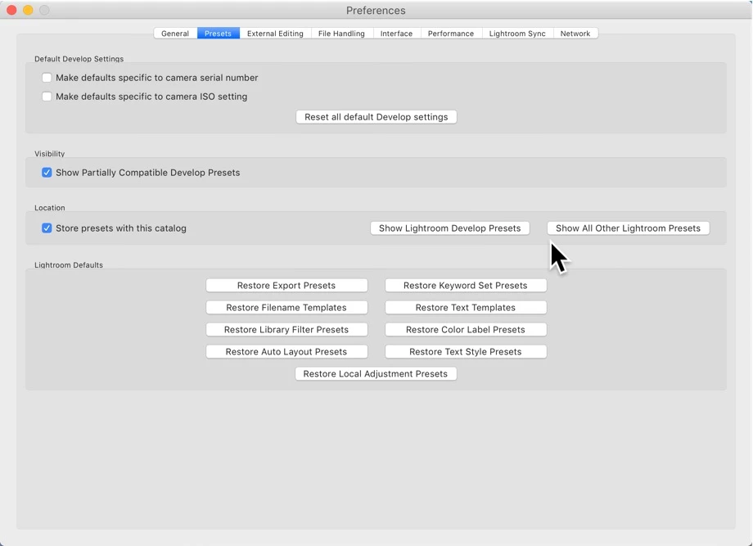
Task: Click Show Lightroom Develop Presets button
Action: point(450,228)
